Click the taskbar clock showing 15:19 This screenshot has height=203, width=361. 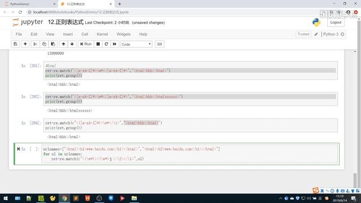[x=340, y=198]
